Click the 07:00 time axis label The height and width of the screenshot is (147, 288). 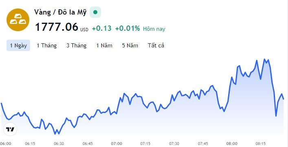117,143
